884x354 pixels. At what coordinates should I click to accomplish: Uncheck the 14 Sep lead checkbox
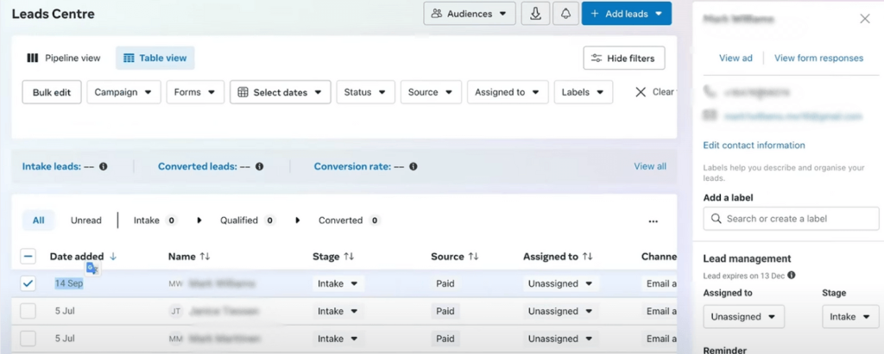click(28, 284)
